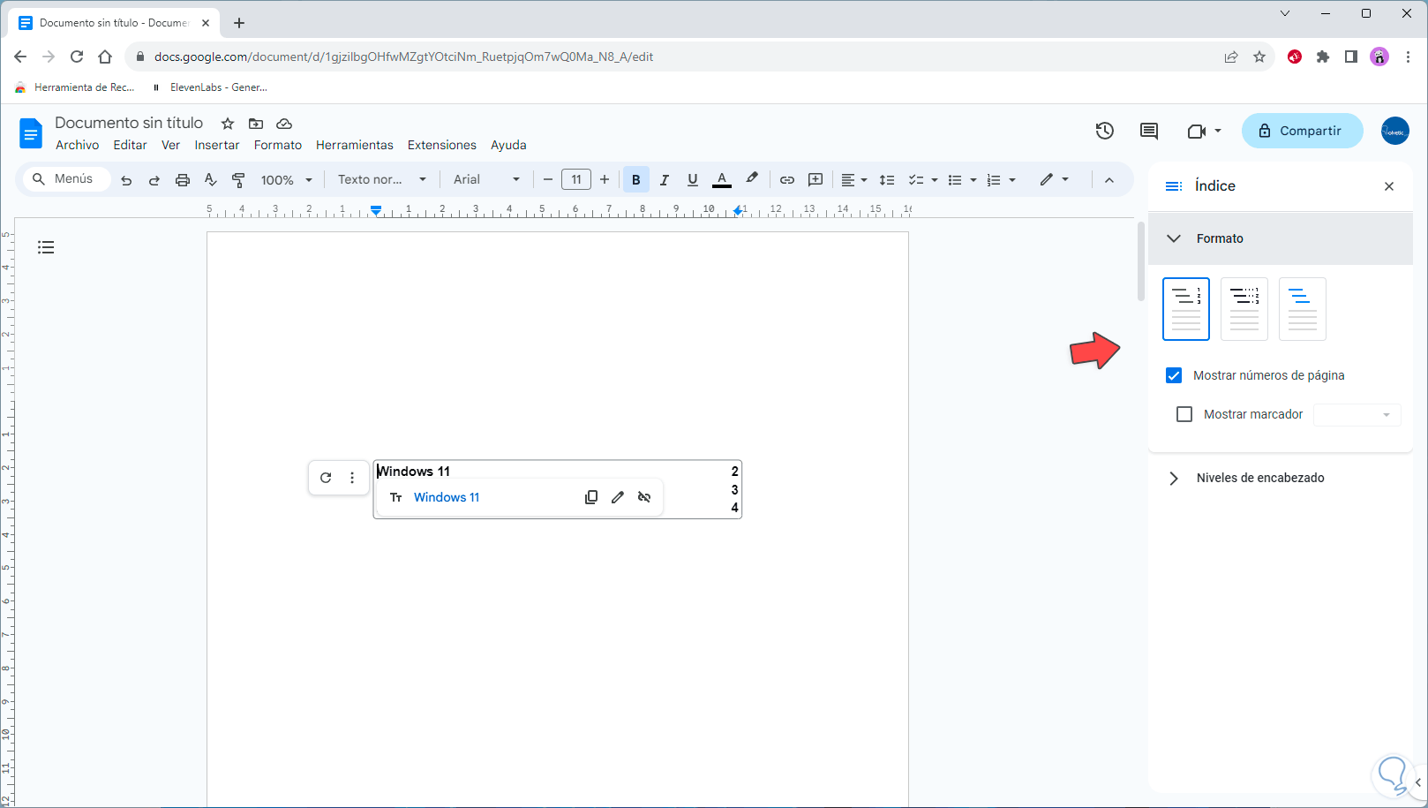The width and height of the screenshot is (1428, 808).
Task: Open the highlight color marker tool
Action: tap(752, 178)
